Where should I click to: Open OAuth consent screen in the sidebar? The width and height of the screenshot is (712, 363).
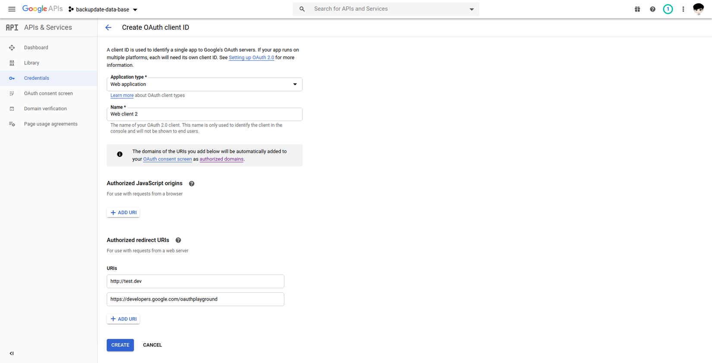pyautogui.click(x=48, y=93)
